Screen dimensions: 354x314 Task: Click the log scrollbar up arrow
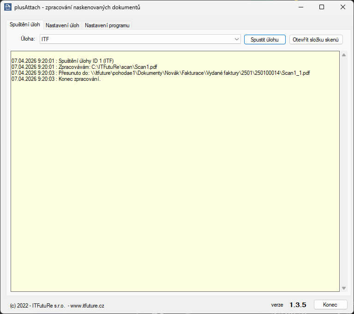(343, 55)
